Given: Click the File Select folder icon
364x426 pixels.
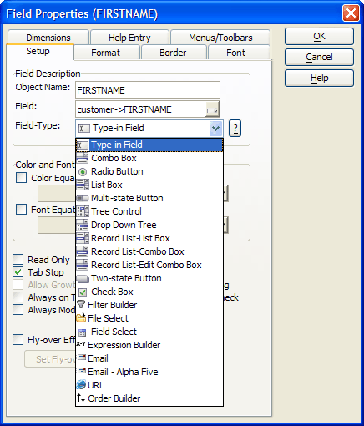Looking at the screenshot, I should point(81,318).
